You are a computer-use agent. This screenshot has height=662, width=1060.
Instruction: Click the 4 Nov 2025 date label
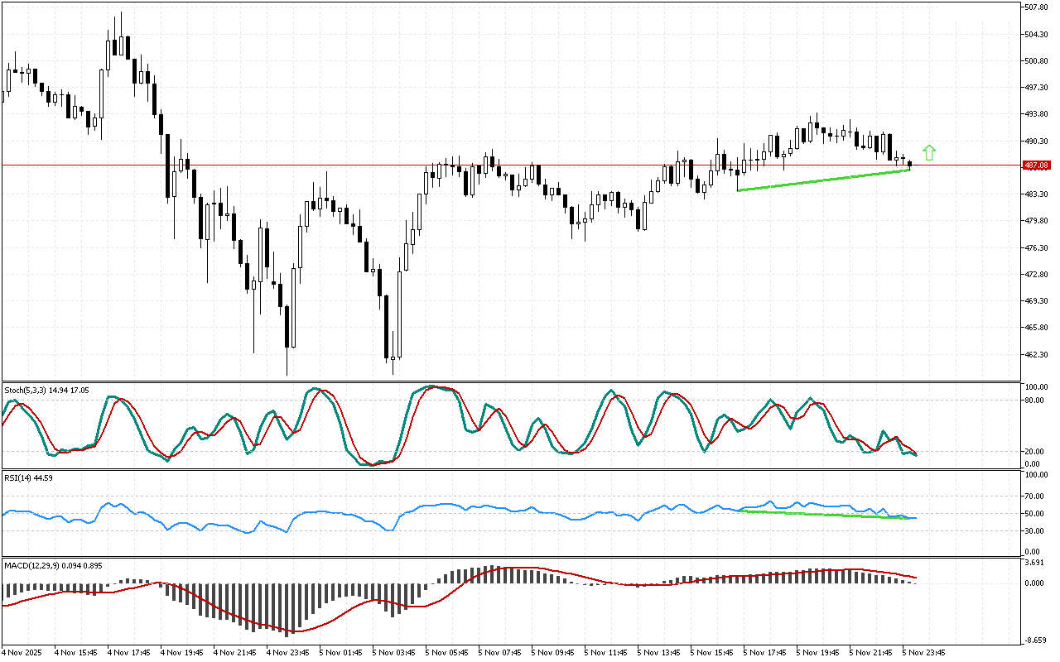21,652
